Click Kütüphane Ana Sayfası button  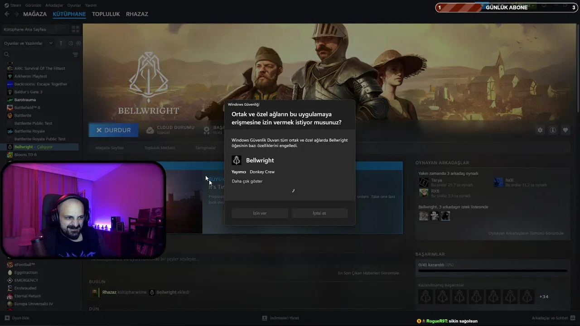[x=35, y=29]
